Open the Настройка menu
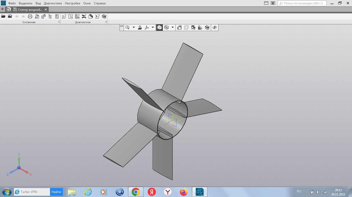 point(72,3)
